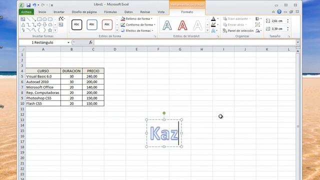Switch to the Inicio tab
The height and width of the screenshot is (180, 320).
[42, 12]
